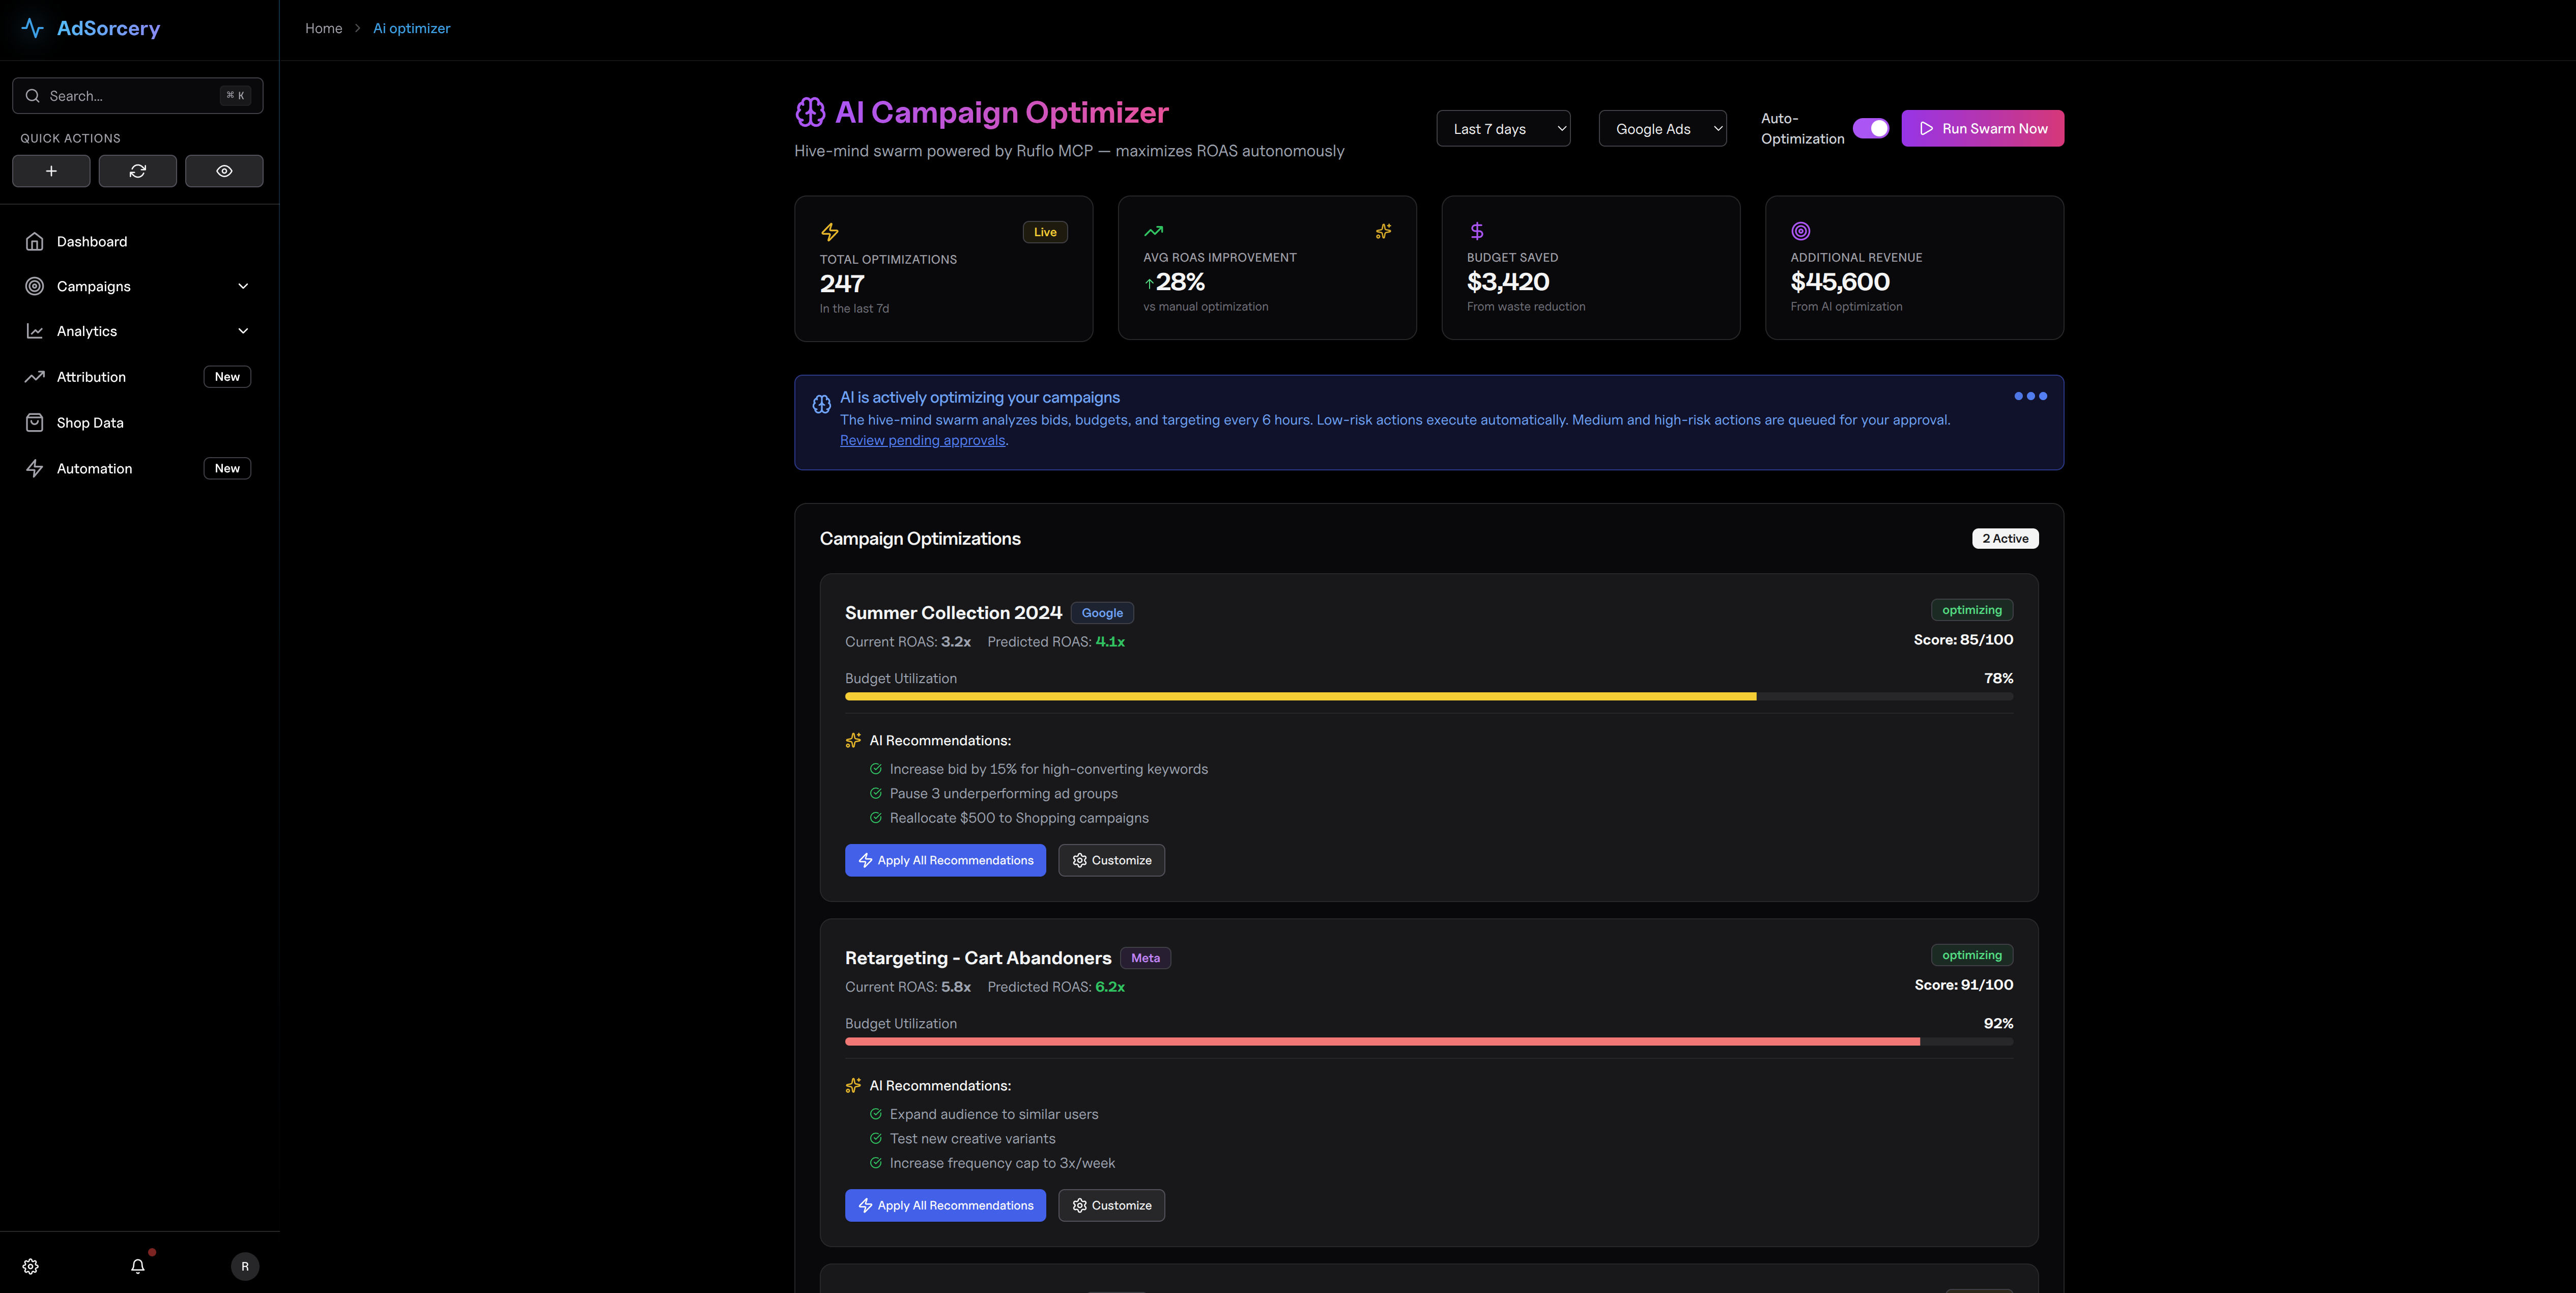2576x1293 pixels.
Task: Click the brain icon beside AI Campaign Optimizer
Action: [810, 112]
